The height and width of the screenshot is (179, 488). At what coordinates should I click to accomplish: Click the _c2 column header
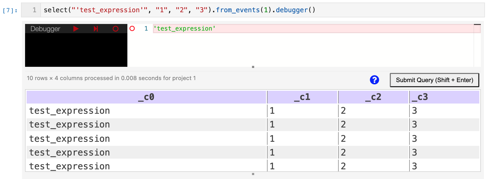[373, 97]
